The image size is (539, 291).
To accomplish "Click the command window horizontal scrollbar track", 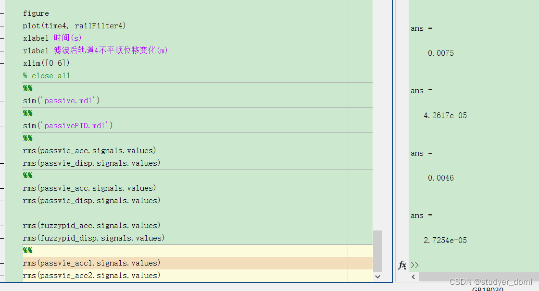I will point(478,277).
